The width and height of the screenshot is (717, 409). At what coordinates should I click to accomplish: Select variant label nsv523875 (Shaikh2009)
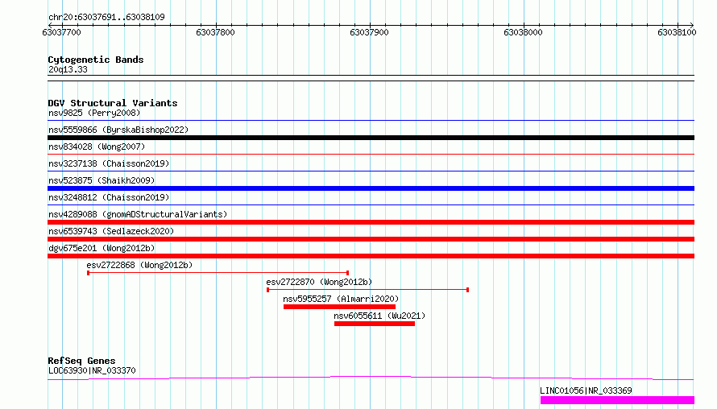point(102,180)
